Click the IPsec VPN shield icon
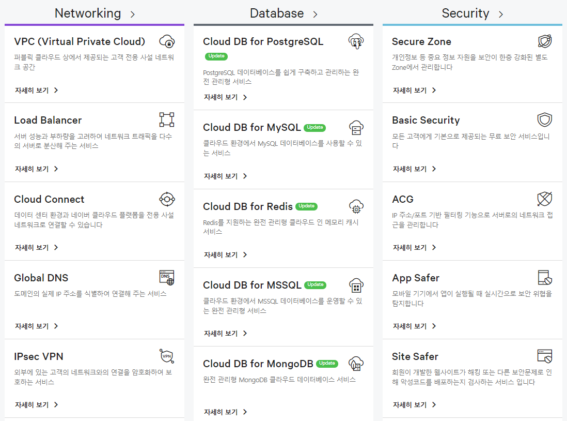This screenshot has height=421, width=567. [167, 356]
